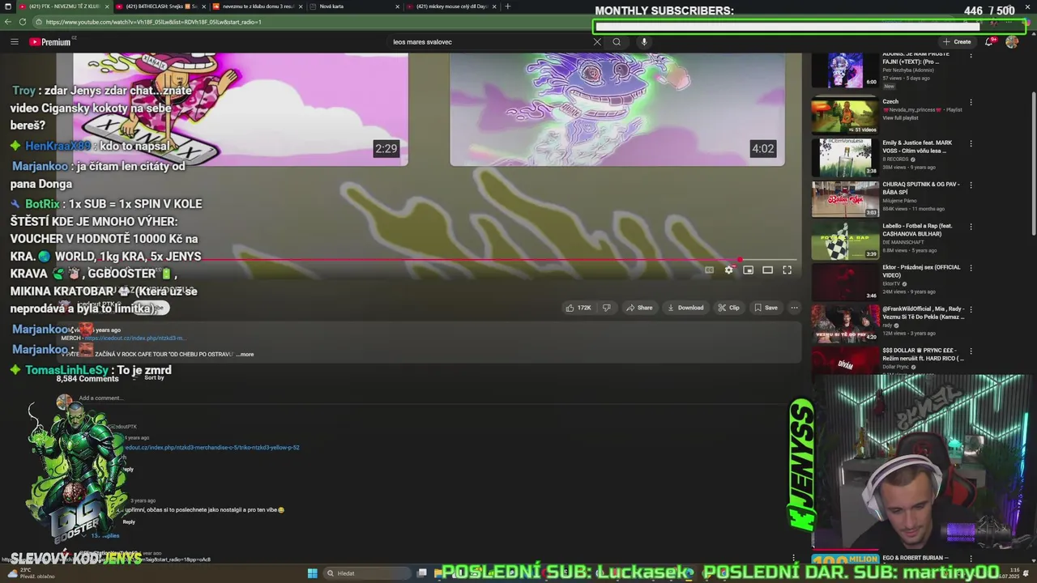
Task: Toggle subtitles CC on the player
Action: (709, 270)
